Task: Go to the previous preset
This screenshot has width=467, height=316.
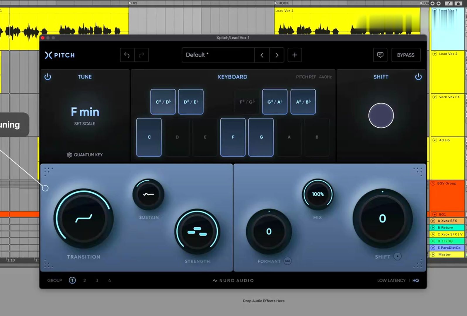Action: (262, 55)
